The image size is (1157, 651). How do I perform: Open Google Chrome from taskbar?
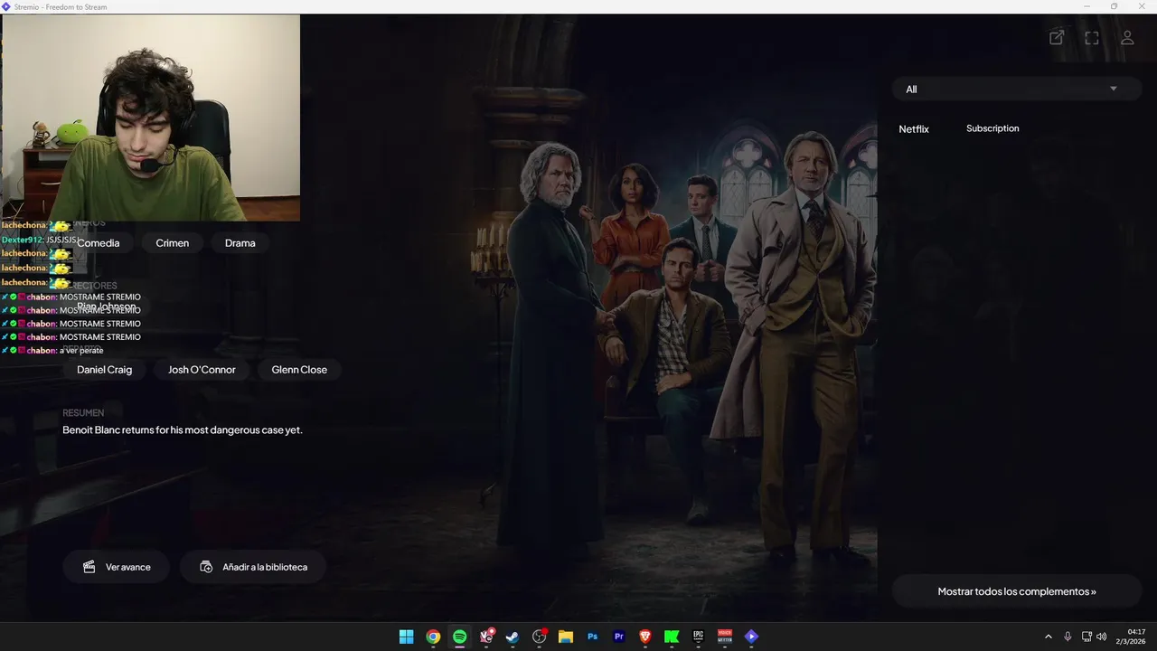coord(433,637)
